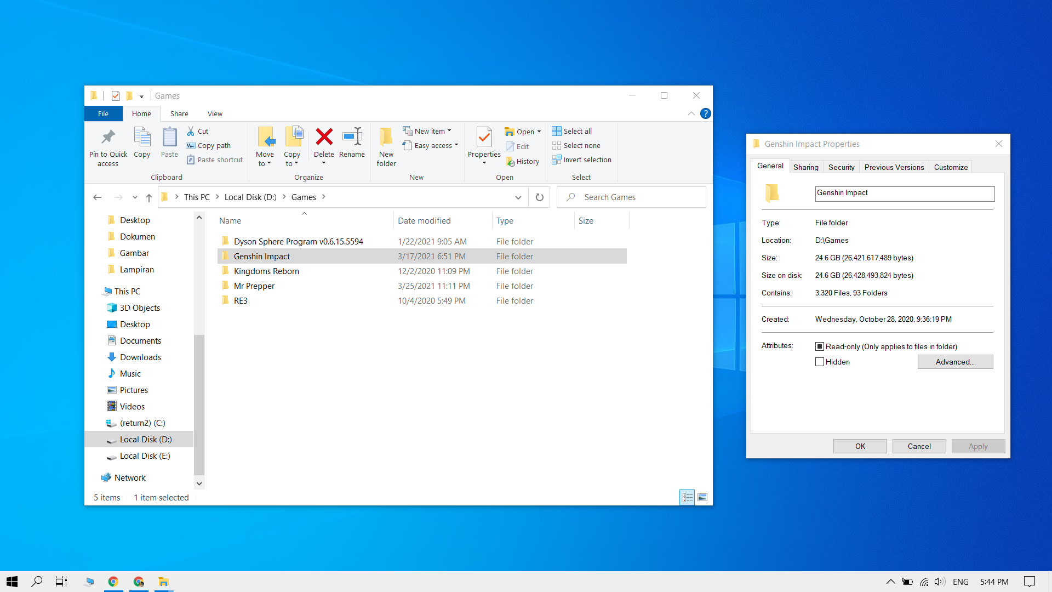Screen dimensions: 1052x592
Task: Create a New folder from ribbon
Action: pyautogui.click(x=386, y=147)
